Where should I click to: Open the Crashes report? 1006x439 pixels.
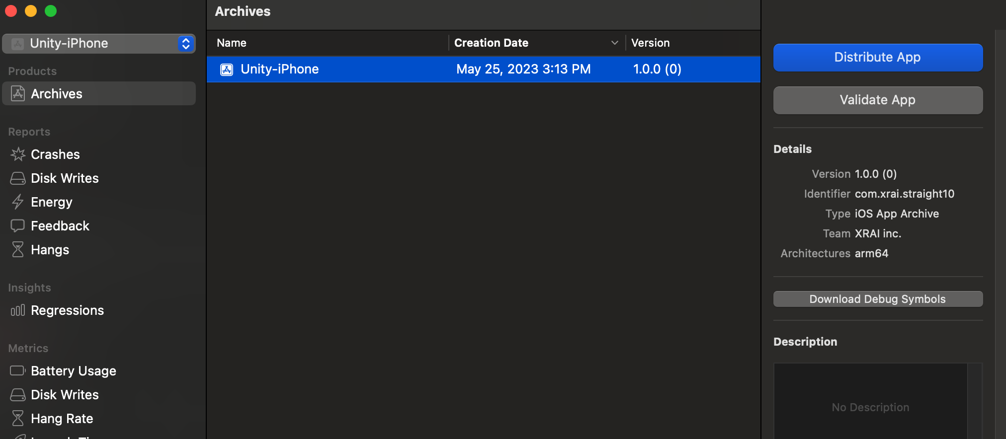click(55, 154)
